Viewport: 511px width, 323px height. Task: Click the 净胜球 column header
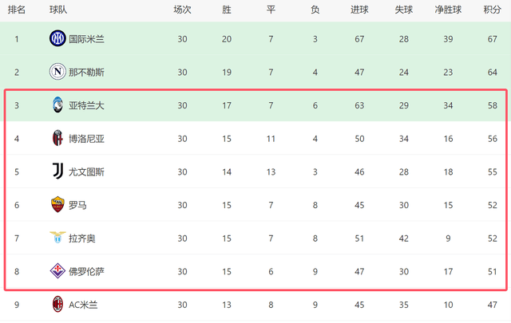tap(448, 10)
